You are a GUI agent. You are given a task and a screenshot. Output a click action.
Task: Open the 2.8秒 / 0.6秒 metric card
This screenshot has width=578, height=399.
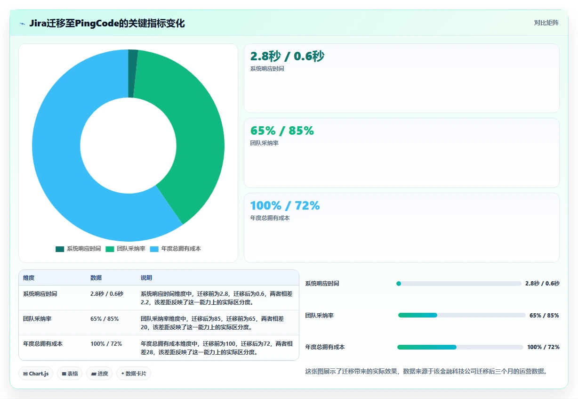[401, 78]
